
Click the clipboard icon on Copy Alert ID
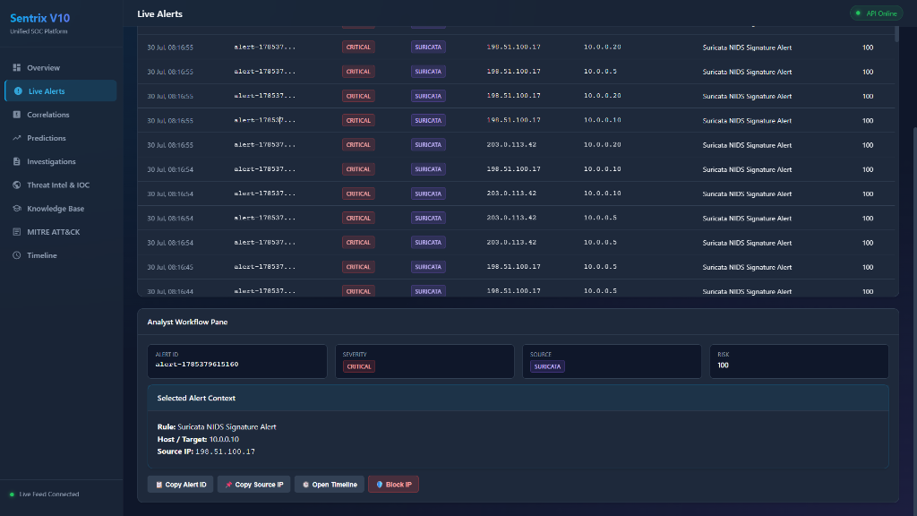tap(159, 485)
